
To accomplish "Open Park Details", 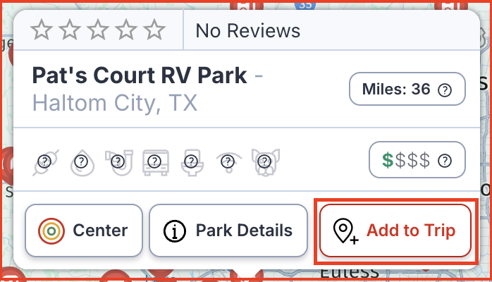I will (x=228, y=231).
